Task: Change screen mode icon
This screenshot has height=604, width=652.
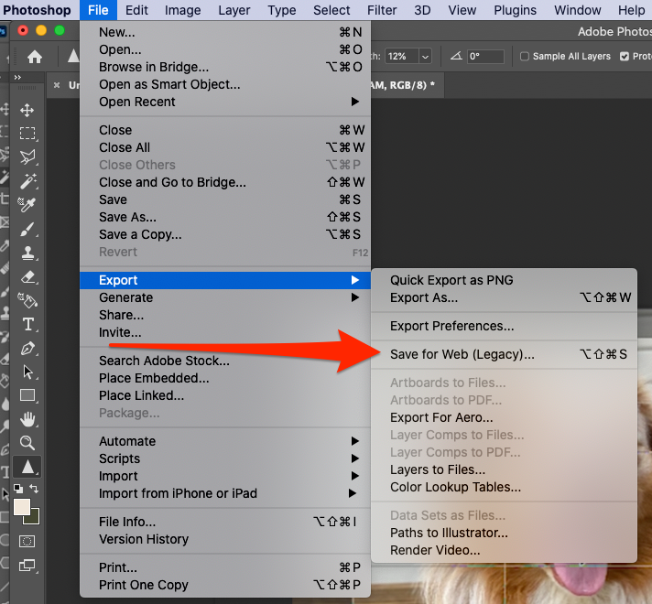Action: pos(27,566)
